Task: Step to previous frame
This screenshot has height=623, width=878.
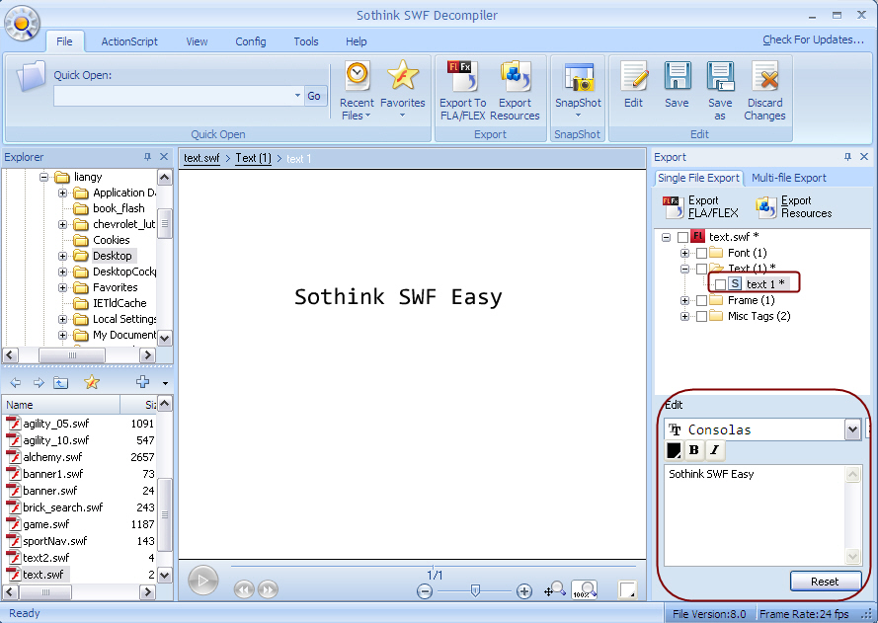Action: (x=244, y=589)
